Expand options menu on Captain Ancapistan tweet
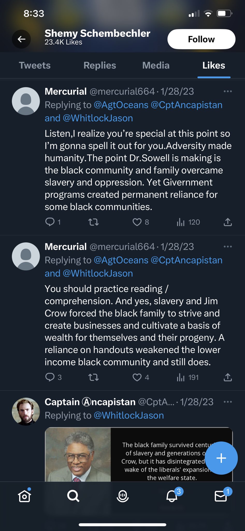 coord(228,402)
